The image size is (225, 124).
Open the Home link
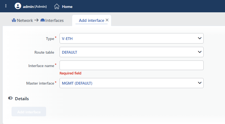(x=67, y=7)
